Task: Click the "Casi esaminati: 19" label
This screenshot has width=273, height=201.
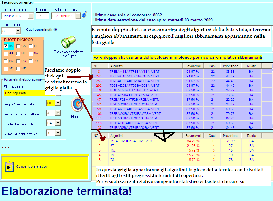Action: tap(41, 30)
